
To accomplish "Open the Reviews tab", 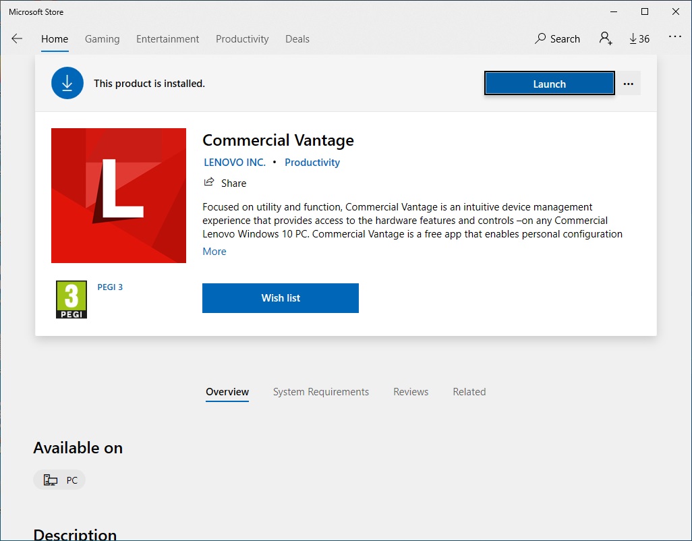I will tap(410, 391).
